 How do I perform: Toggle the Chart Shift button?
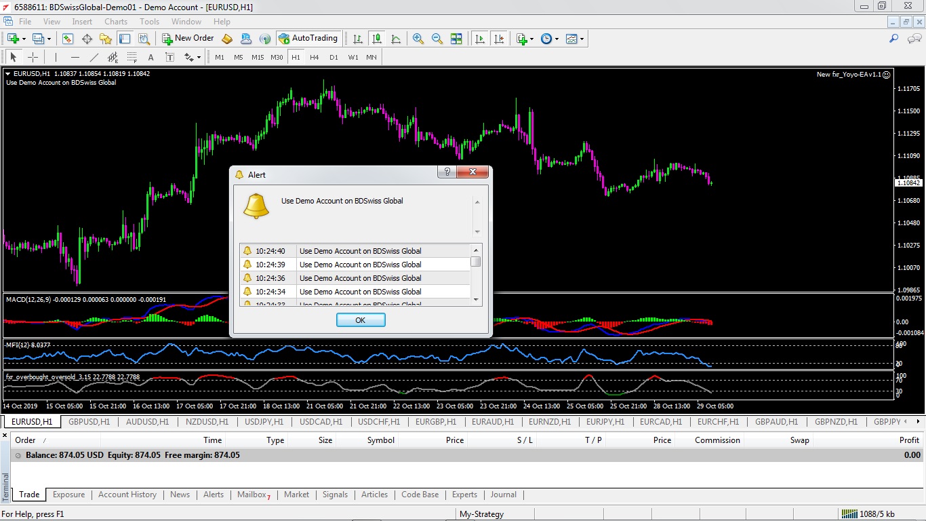pyautogui.click(x=499, y=39)
